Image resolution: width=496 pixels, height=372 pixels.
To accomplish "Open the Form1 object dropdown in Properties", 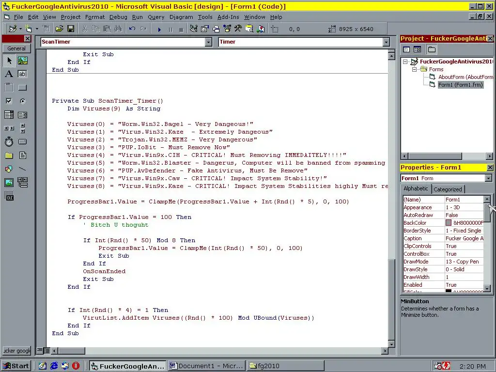I will click(488, 178).
